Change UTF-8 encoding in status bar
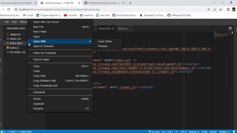Image resolution: width=237 pixels, height=133 pixels. [x=183, y=132]
